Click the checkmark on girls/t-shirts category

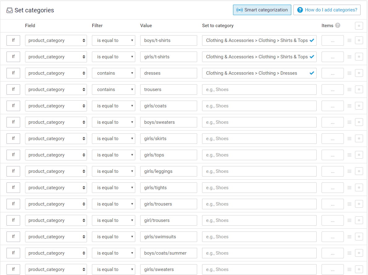coord(312,57)
